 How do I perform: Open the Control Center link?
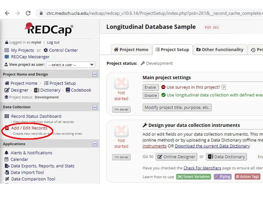pos(63,50)
